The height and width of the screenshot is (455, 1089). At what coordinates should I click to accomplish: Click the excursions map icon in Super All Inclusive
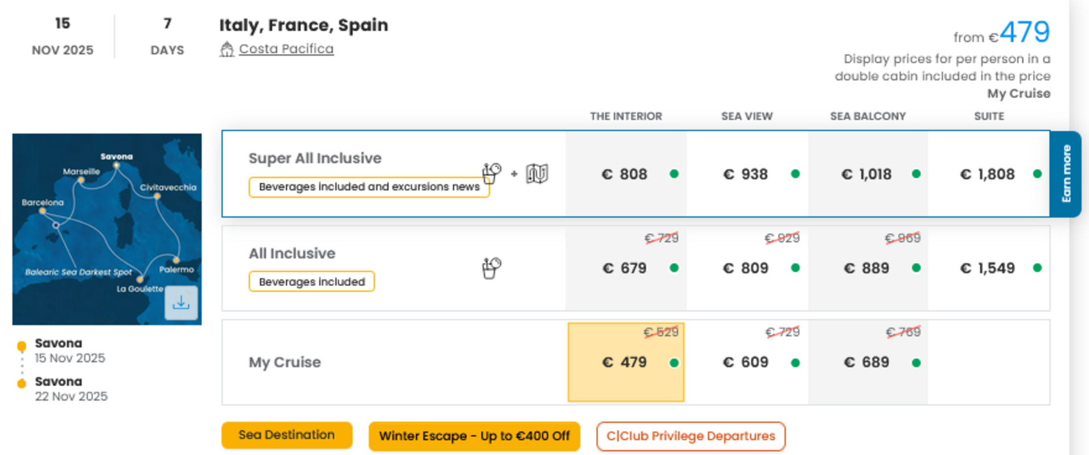click(x=536, y=173)
